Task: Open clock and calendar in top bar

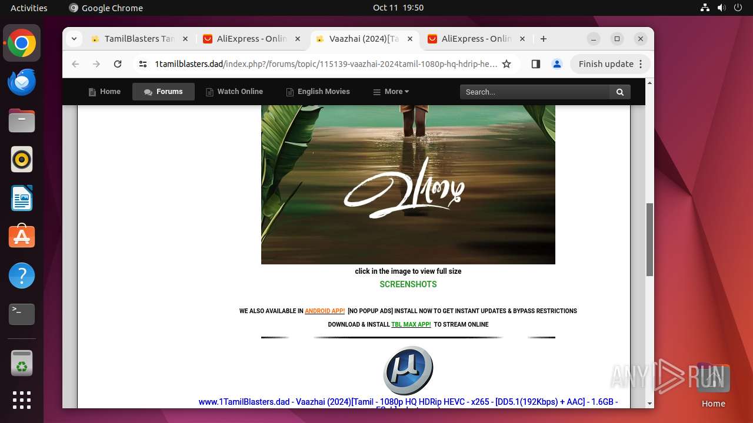Action: coord(398,8)
